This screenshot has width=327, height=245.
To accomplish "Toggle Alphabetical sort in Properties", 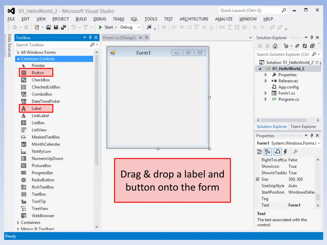I will pyautogui.click(x=268, y=152).
